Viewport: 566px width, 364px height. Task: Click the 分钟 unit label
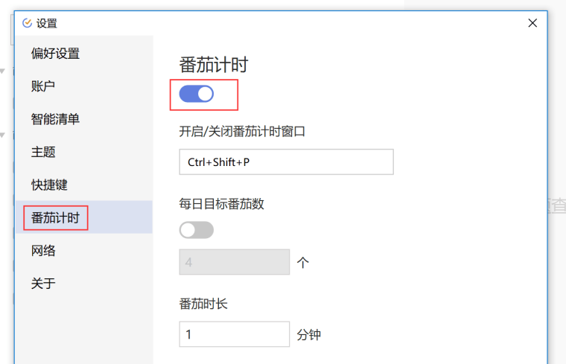click(309, 335)
